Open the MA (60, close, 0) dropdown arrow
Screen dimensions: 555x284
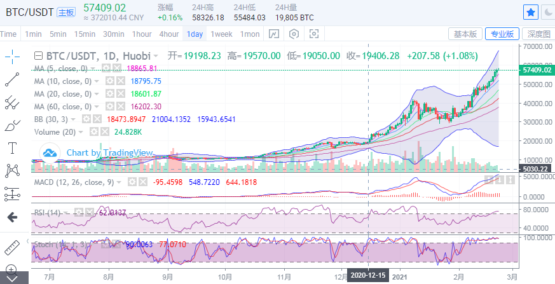pyautogui.click(x=97, y=107)
